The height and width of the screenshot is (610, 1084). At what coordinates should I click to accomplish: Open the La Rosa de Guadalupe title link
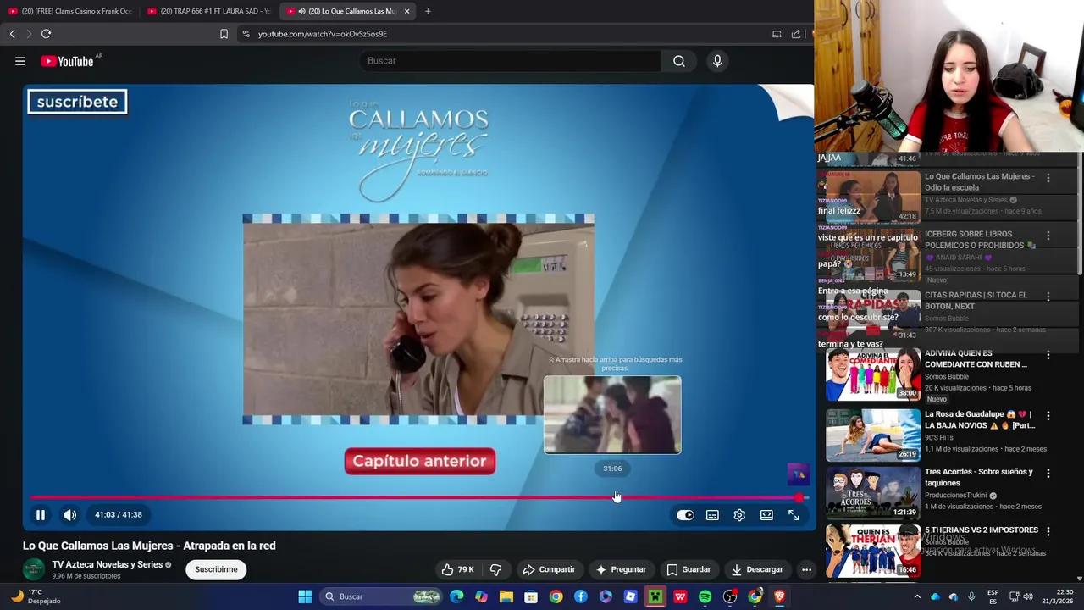(979, 419)
